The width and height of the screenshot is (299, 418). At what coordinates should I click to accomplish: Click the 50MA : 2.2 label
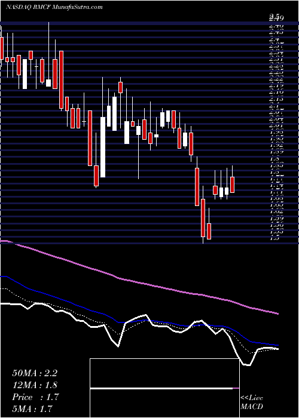[x=35, y=373]
